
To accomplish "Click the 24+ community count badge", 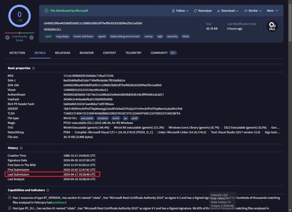I will 173,53.
